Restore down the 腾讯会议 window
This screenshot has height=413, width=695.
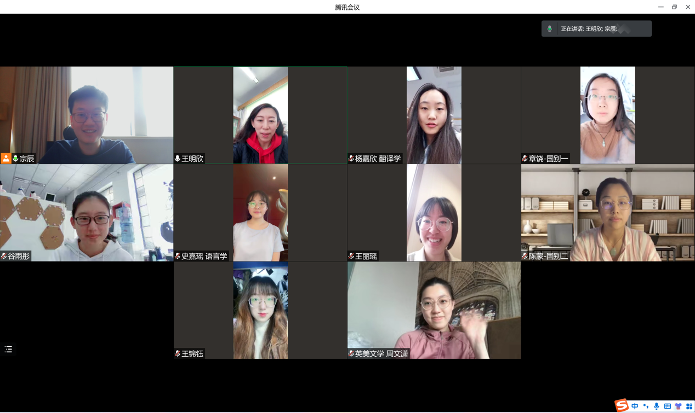point(674,7)
